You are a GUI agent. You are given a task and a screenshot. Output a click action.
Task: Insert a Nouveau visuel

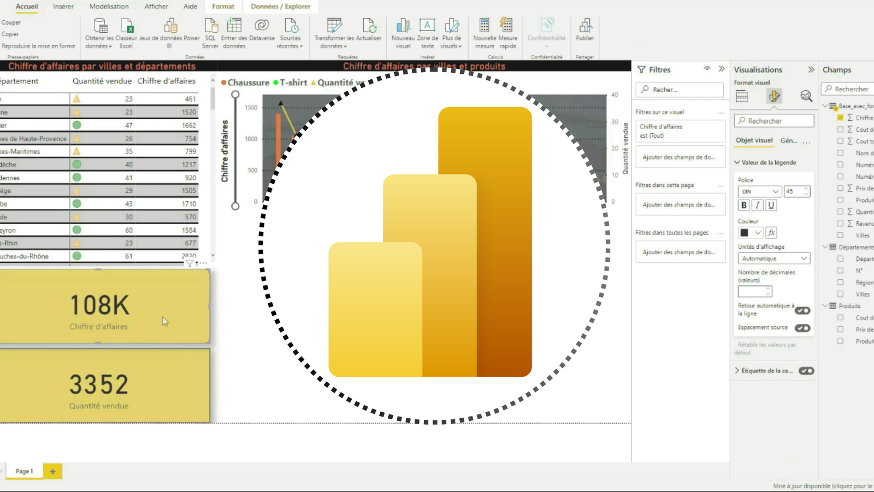403,33
